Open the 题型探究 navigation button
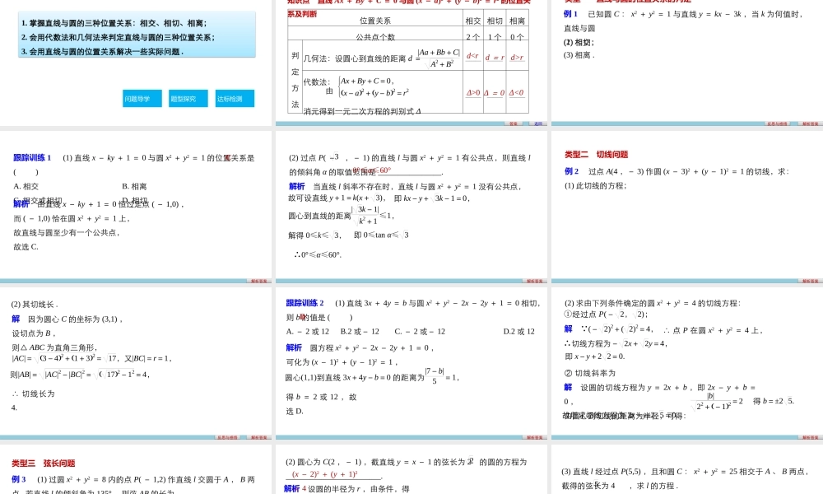823x494 pixels. 187,98
